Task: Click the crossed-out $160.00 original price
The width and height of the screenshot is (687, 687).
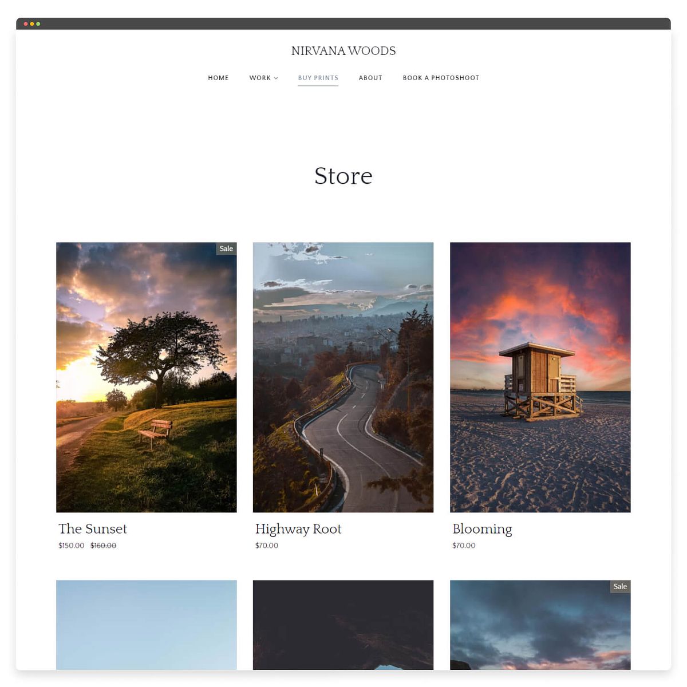Action: pos(103,546)
